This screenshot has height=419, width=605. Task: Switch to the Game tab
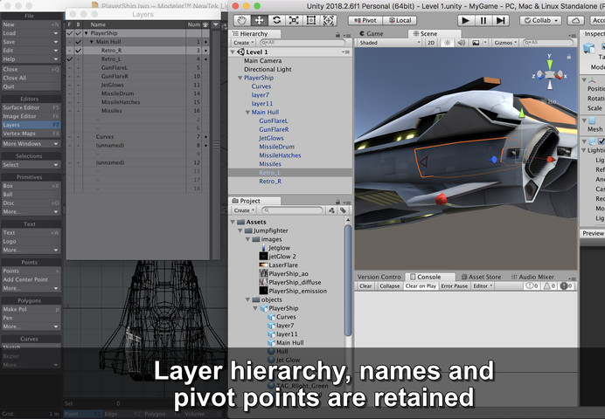[372, 33]
